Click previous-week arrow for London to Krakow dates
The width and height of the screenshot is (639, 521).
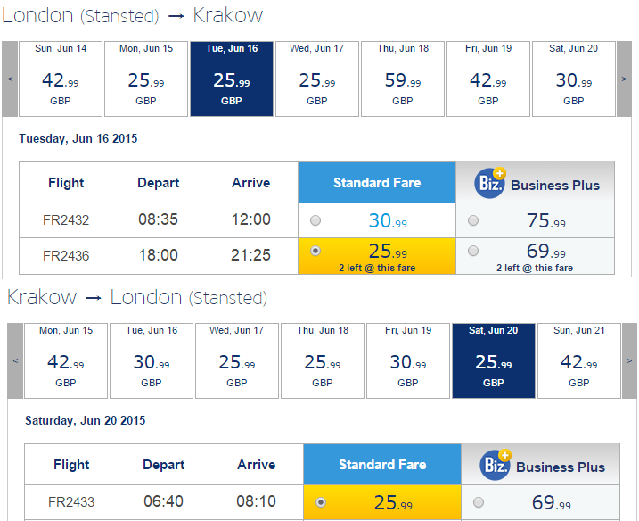[x=10, y=79]
